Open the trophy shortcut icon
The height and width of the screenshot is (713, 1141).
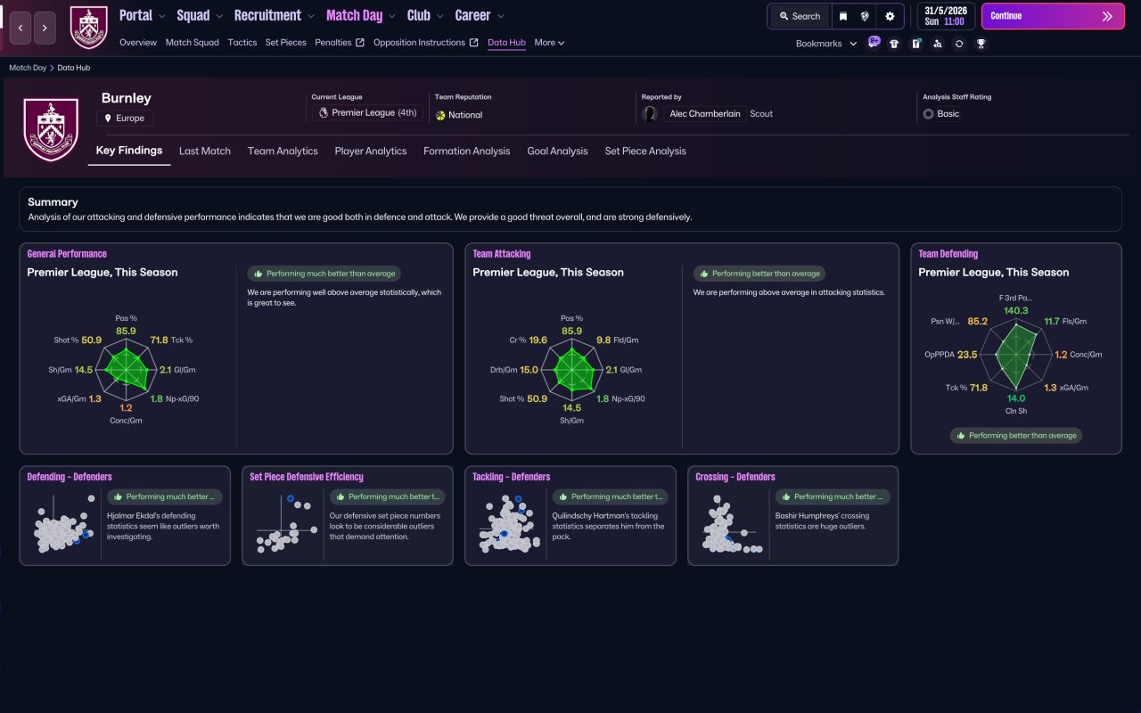tap(981, 43)
